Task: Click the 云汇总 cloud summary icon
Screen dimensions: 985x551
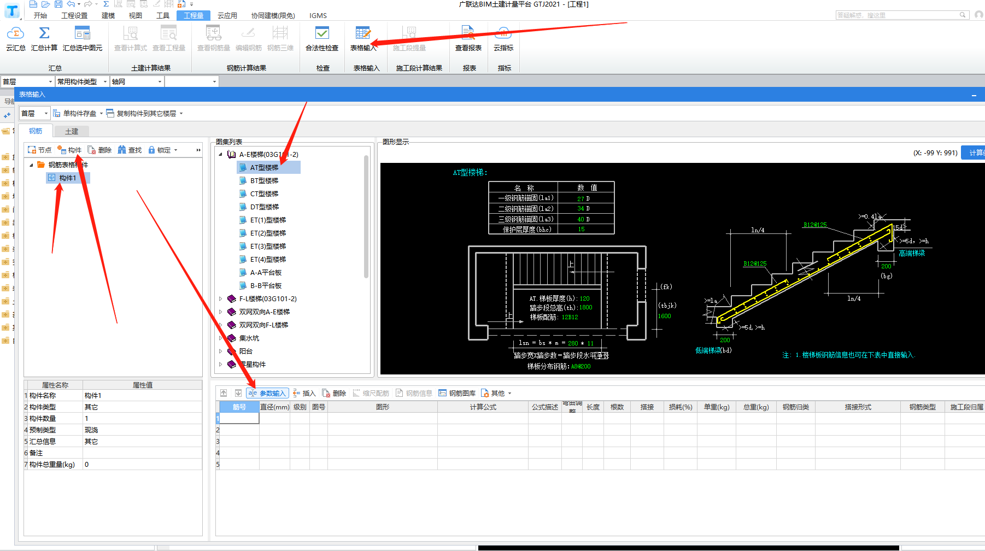Action: [x=16, y=39]
